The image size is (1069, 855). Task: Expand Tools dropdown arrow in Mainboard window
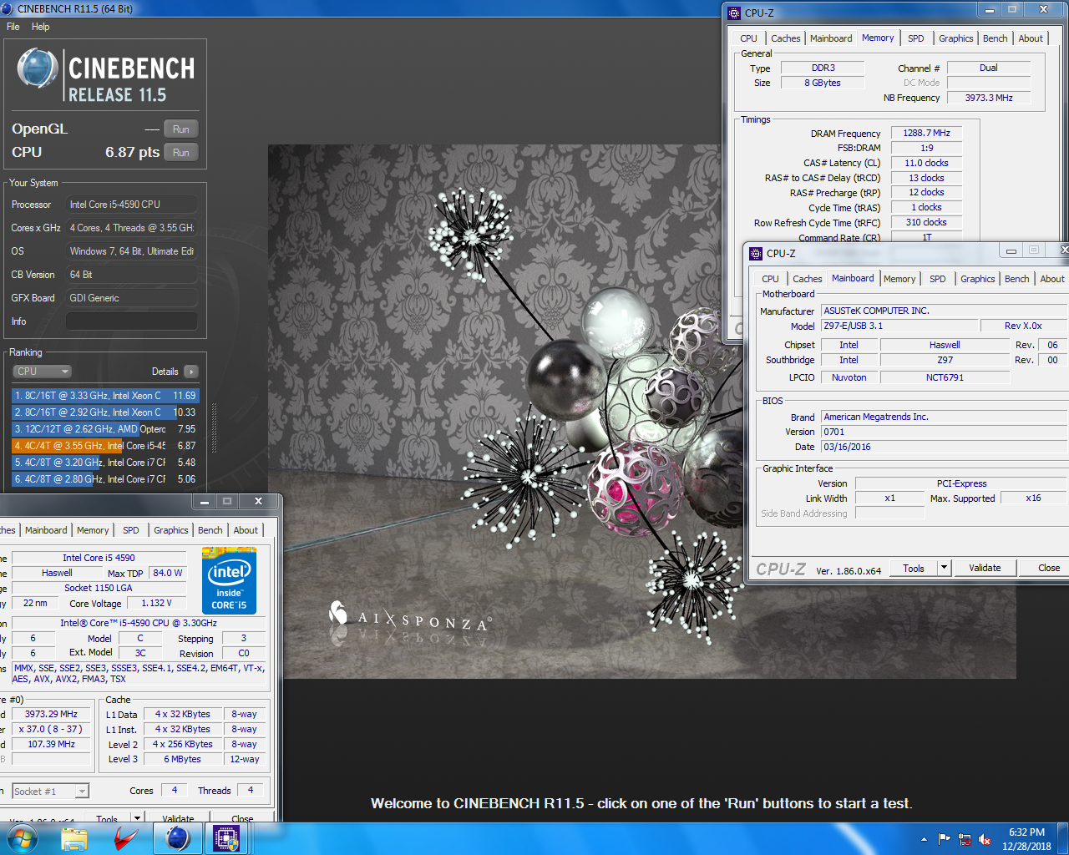944,569
